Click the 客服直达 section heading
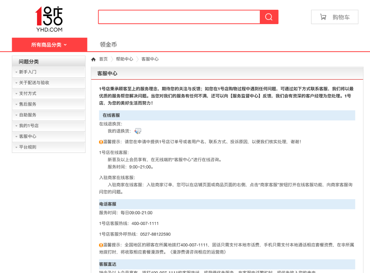Image resolution: width=370 pixels, height=273 pixels. pyautogui.click(x=107, y=264)
